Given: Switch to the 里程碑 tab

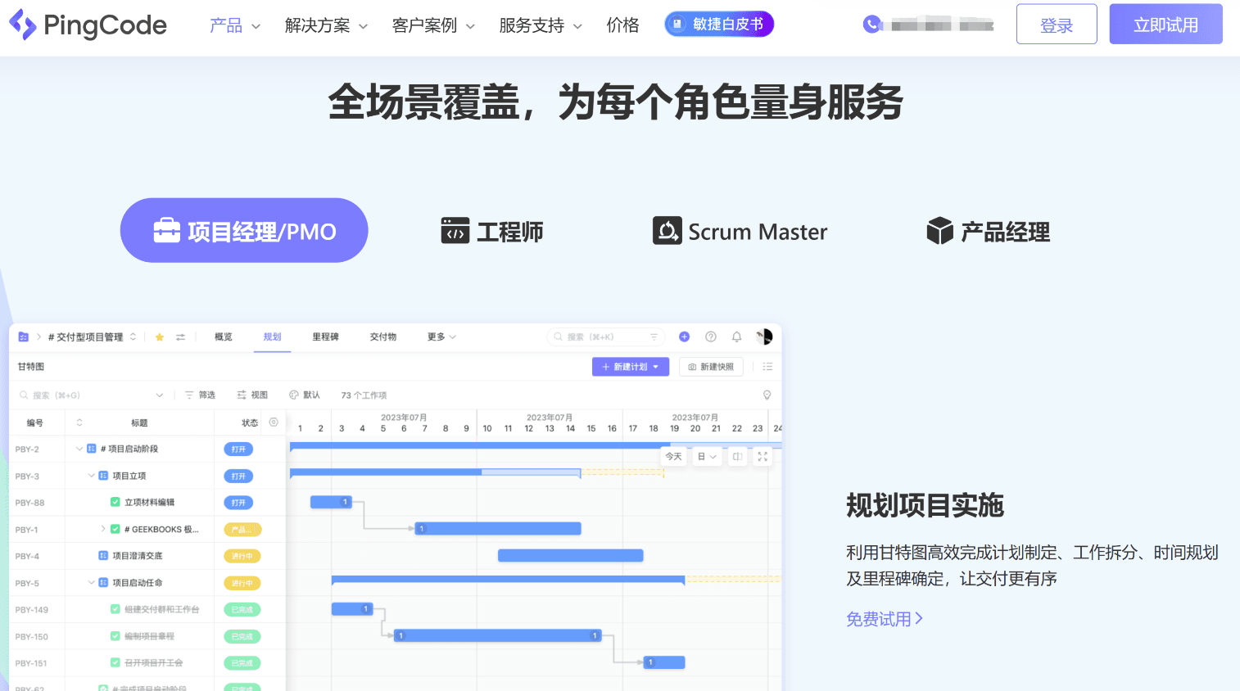Looking at the screenshot, I should click(325, 337).
